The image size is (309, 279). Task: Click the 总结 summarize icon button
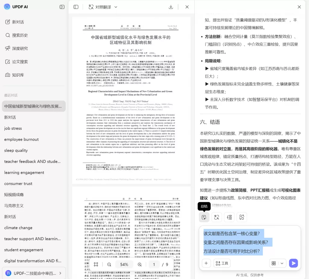click(x=204, y=217)
